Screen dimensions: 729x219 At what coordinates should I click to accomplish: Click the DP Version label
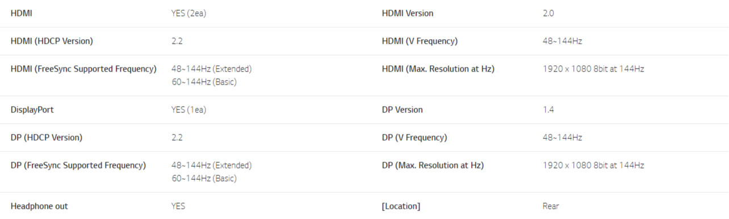(403, 109)
